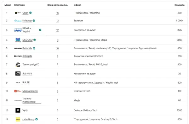The width and height of the screenshot is (189, 124).
Task: Click the Фінансові компанії / FinTech cell
Action: (x=89, y=56)
